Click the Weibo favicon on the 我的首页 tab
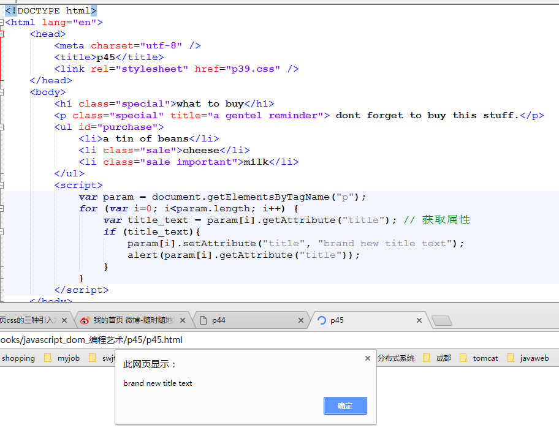 point(85,320)
